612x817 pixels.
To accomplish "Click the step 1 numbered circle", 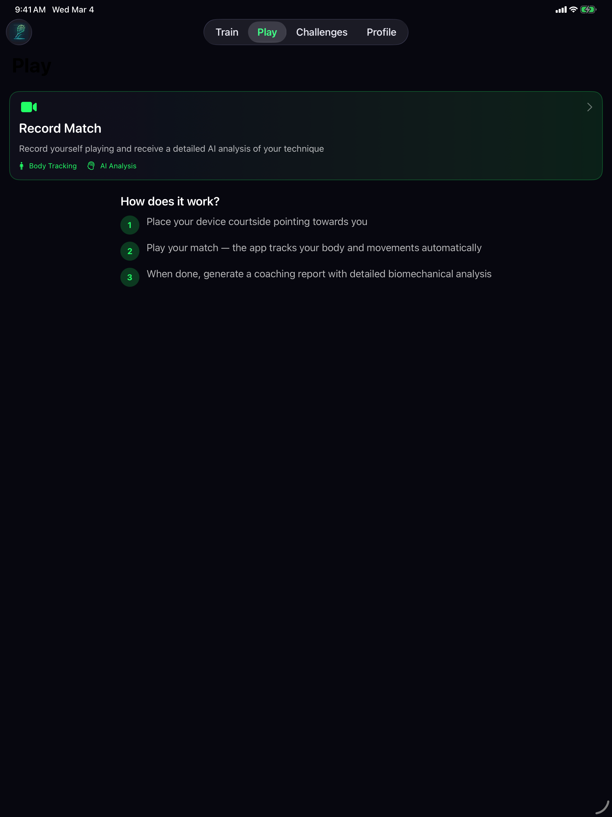I will [x=130, y=224].
